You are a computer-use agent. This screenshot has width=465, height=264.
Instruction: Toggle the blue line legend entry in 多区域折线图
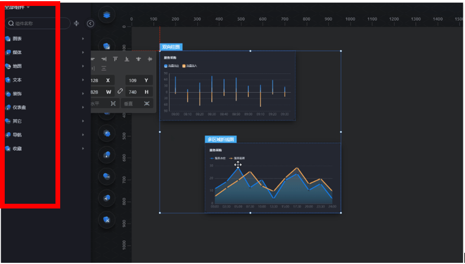pos(218,158)
